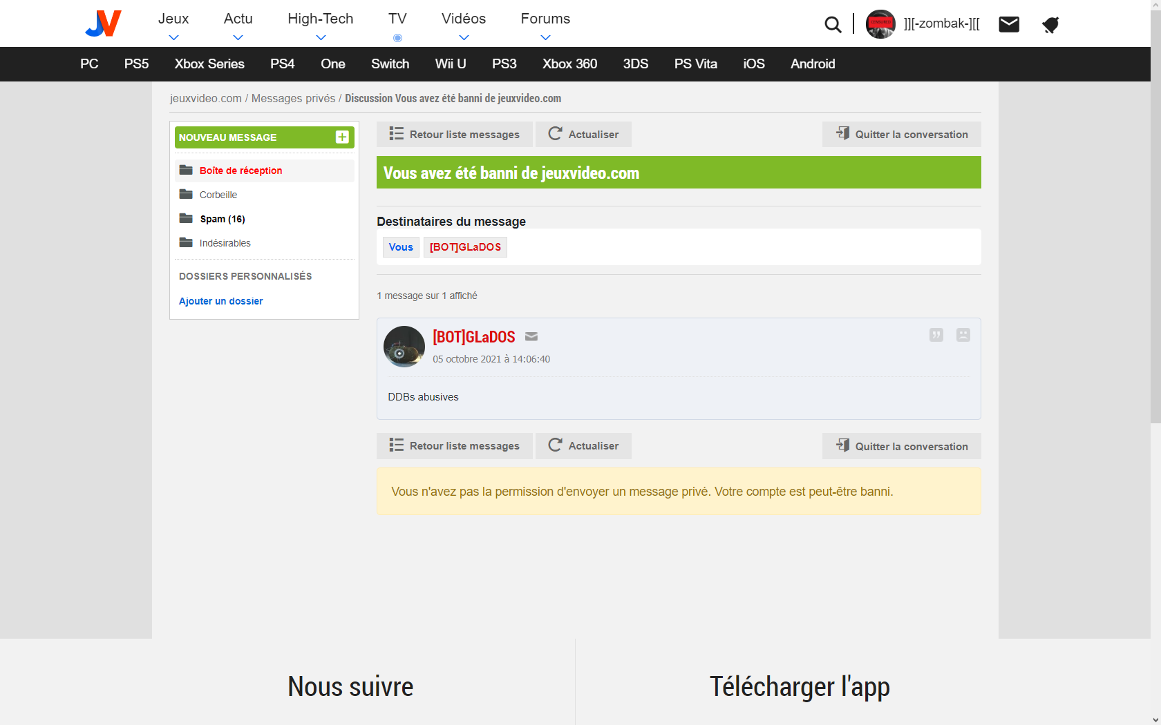Click Retour liste messages below the message
This screenshot has height=725, width=1161.
455,446
